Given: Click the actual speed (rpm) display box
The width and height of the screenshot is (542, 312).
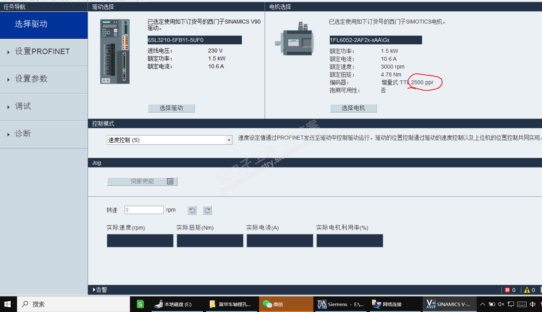Looking at the screenshot, I should pos(140,241).
